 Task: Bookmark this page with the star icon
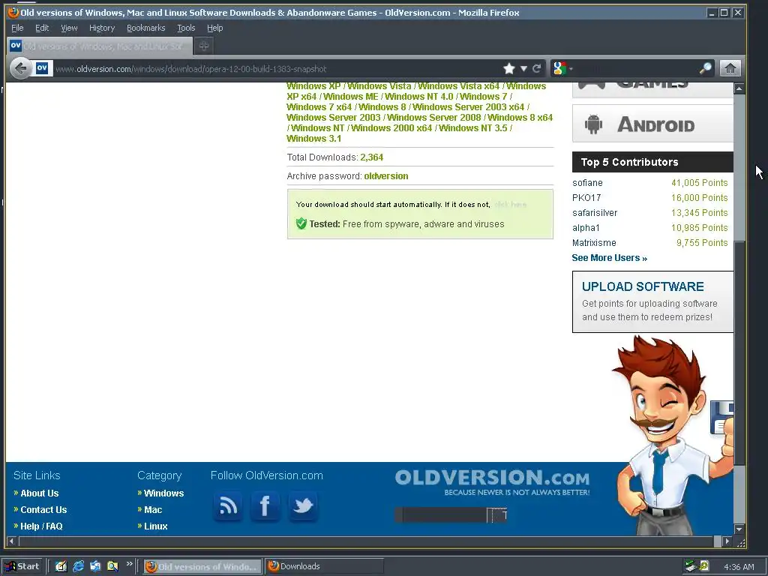[509, 68]
